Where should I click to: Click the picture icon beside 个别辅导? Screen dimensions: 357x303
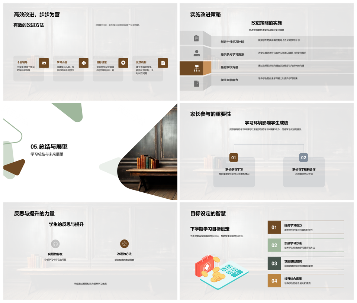coord(44,63)
